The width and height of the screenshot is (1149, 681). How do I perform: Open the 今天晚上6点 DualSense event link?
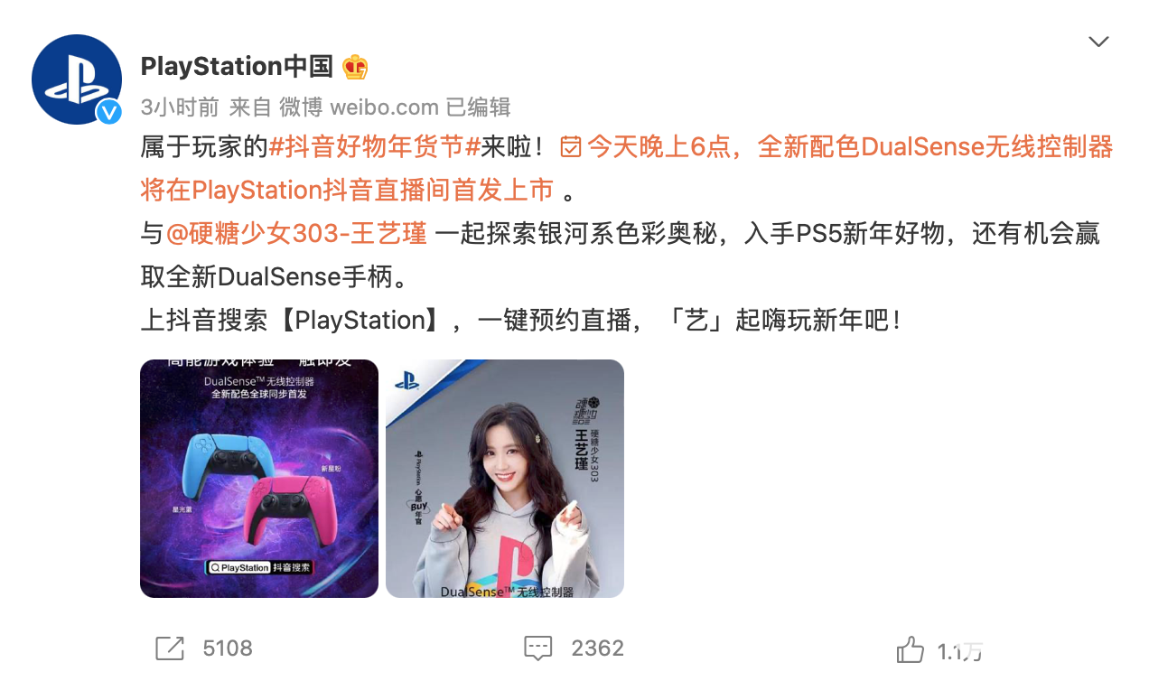coord(627,168)
